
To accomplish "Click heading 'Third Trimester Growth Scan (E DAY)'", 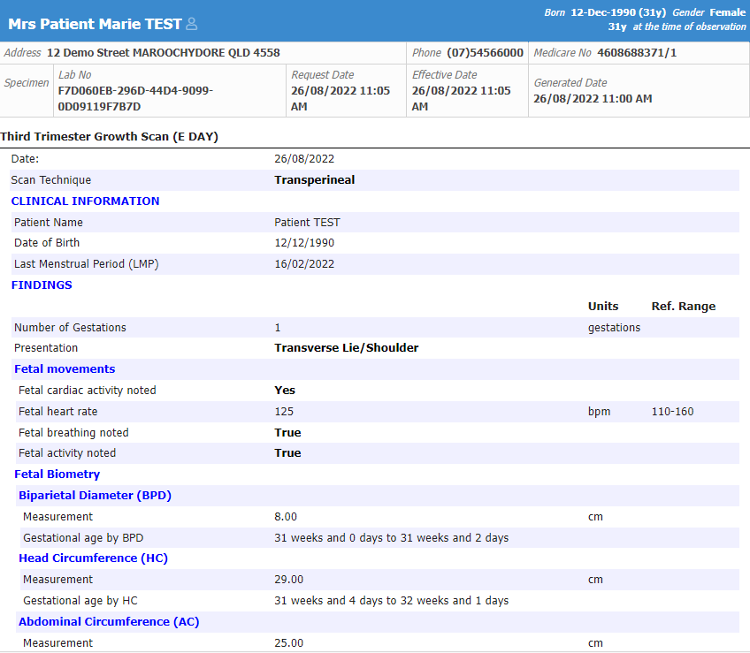I will pos(109,137).
